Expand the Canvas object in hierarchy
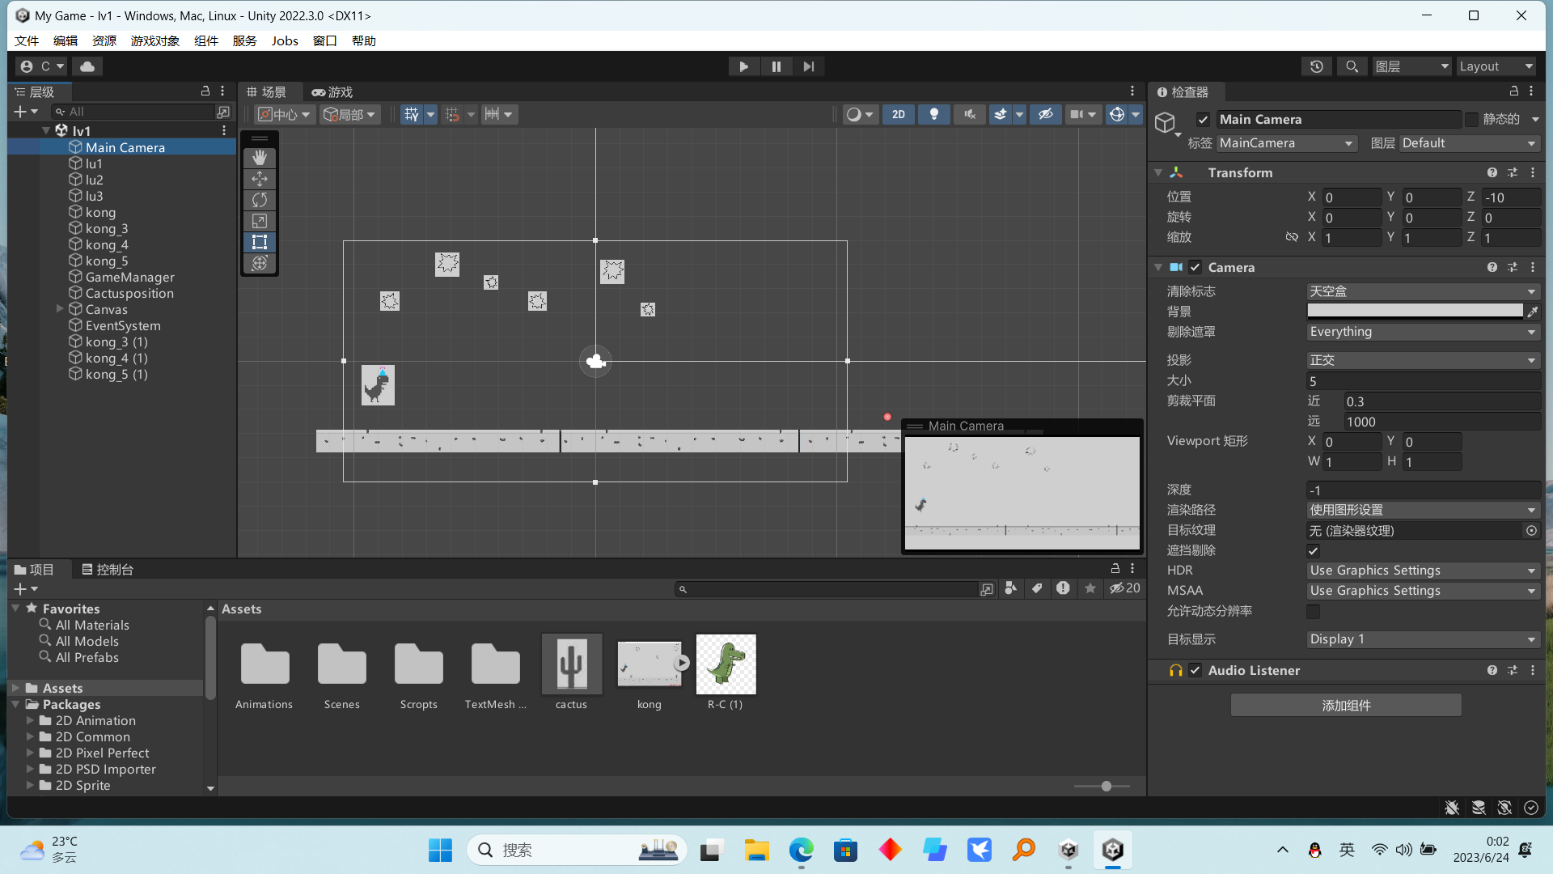 coord(60,309)
